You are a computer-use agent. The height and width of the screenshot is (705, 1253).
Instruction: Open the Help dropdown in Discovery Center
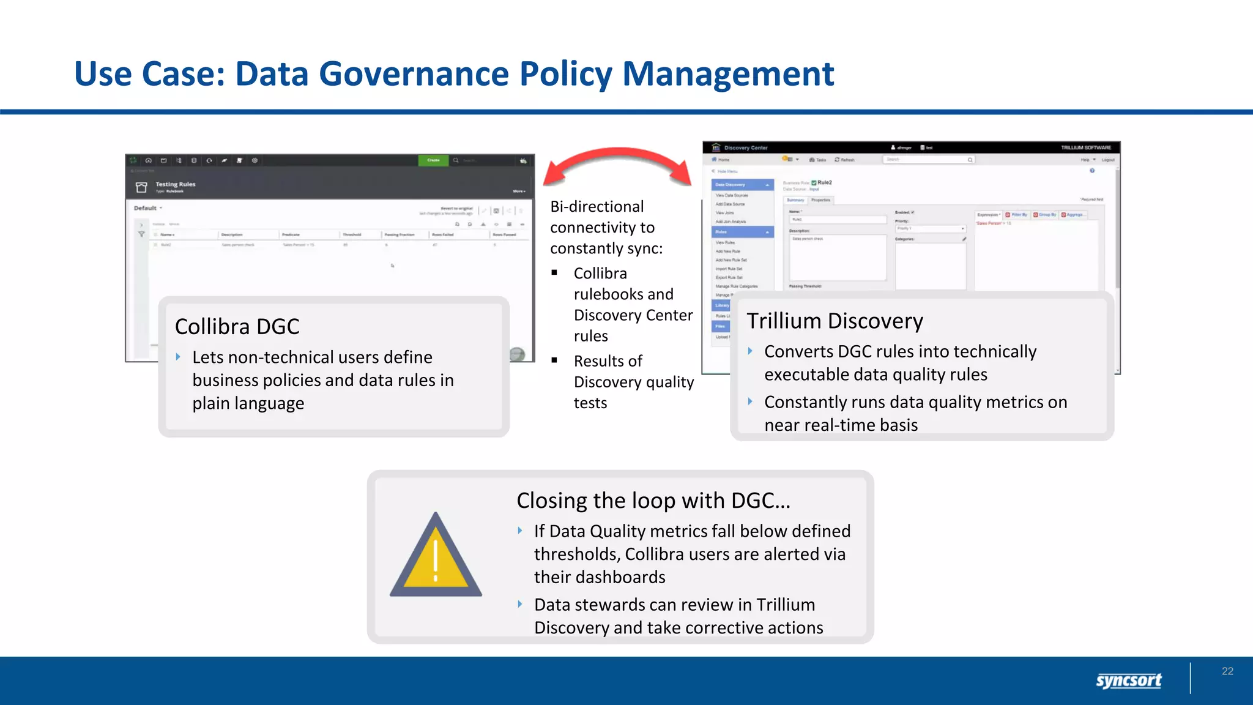pyautogui.click(x=1088, y=160)
